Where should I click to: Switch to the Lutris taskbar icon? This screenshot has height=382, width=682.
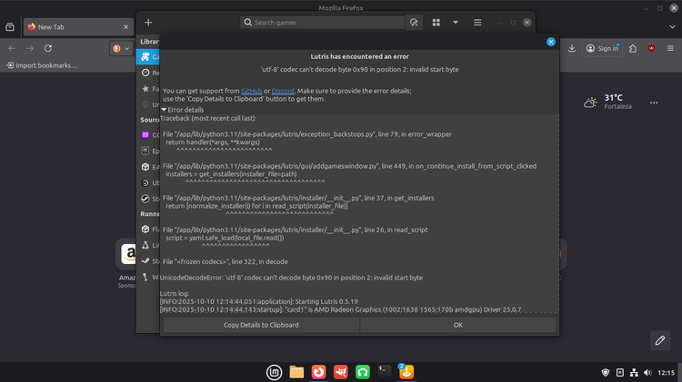coord(406,372)
